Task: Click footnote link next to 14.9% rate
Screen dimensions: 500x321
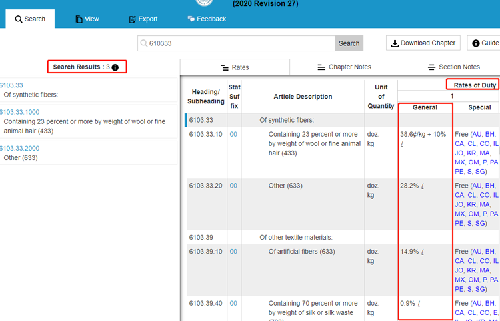Action: coord(423,252)
